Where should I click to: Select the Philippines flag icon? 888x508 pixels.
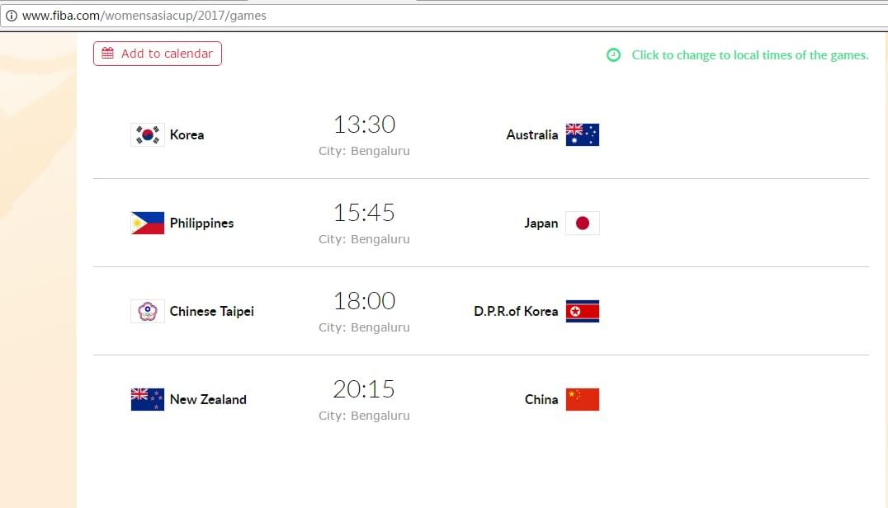coord(148,223)
